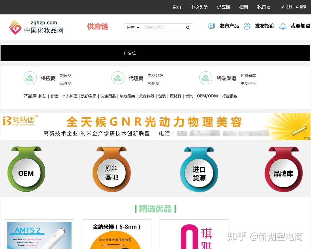Click the publish product document icon
The image size is (311, 249).
point(212,26)
